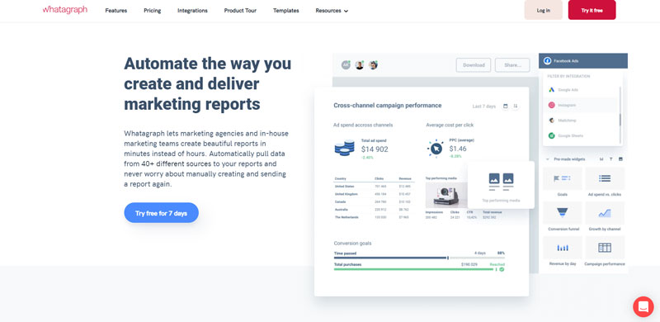Click the Canada table row
The height and width of the screenshot is (322, 660).
(375, 201)
